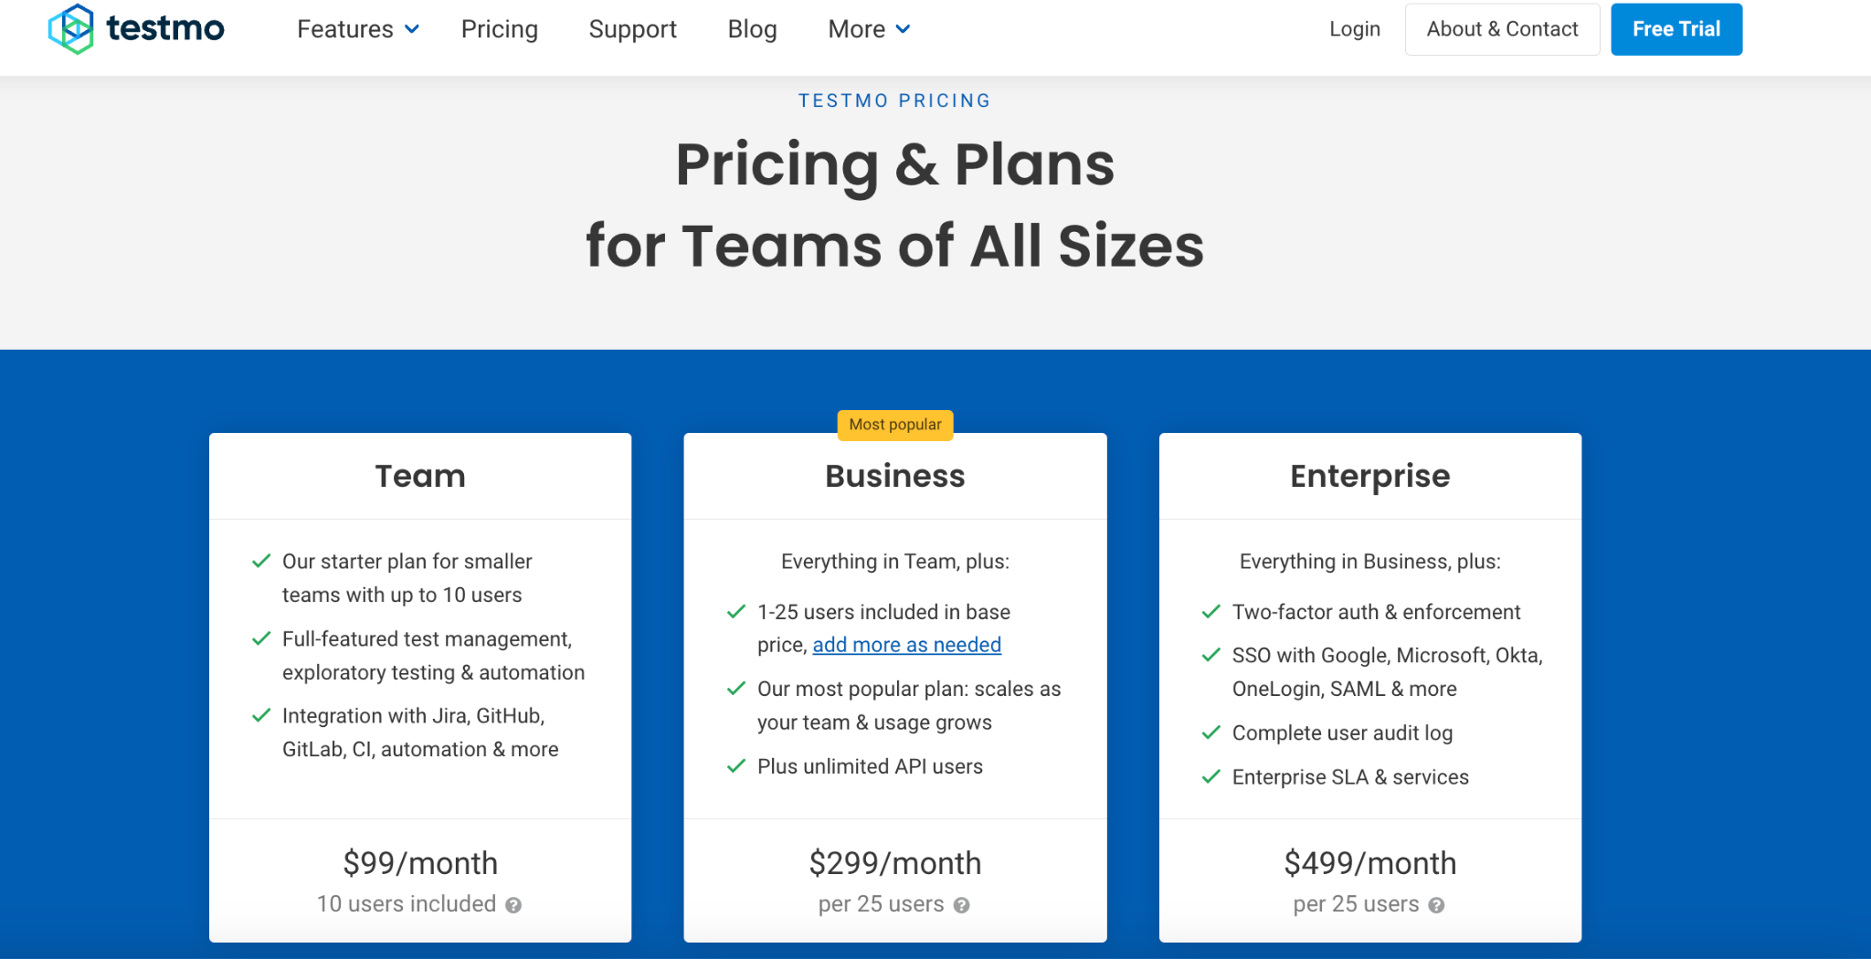Click checkmark beside 'Two-factor auth & enforcement'

click(1210, 612)
